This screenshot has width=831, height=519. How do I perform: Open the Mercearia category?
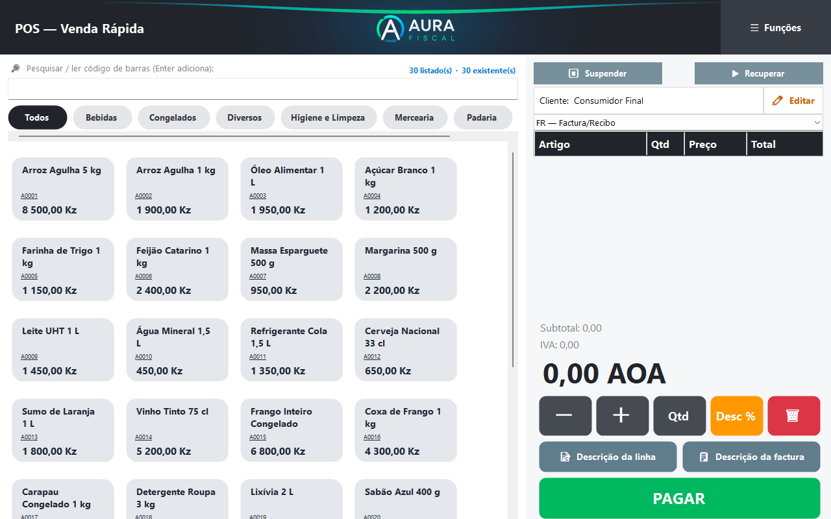414,117
